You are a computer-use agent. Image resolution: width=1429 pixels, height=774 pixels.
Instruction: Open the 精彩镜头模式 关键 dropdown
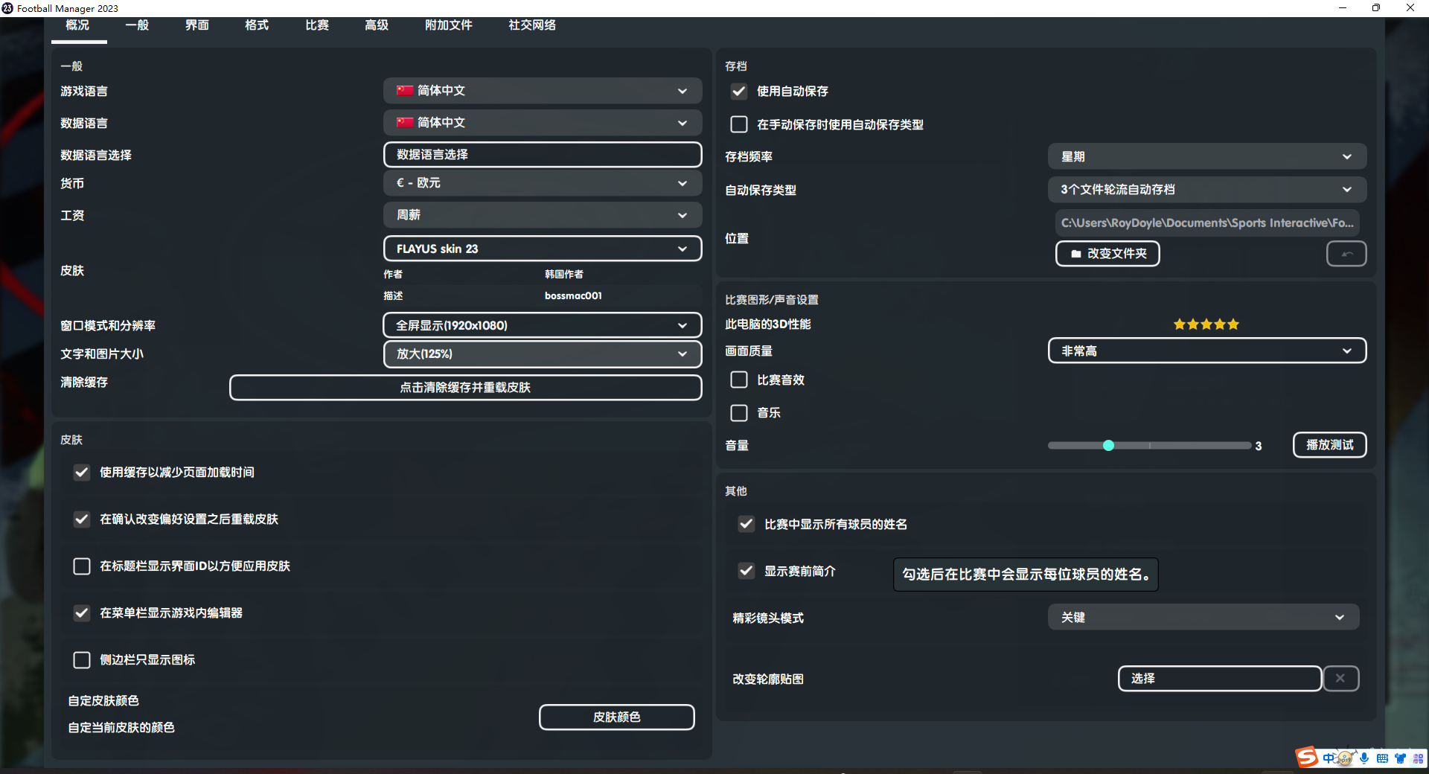[1203, 617]
